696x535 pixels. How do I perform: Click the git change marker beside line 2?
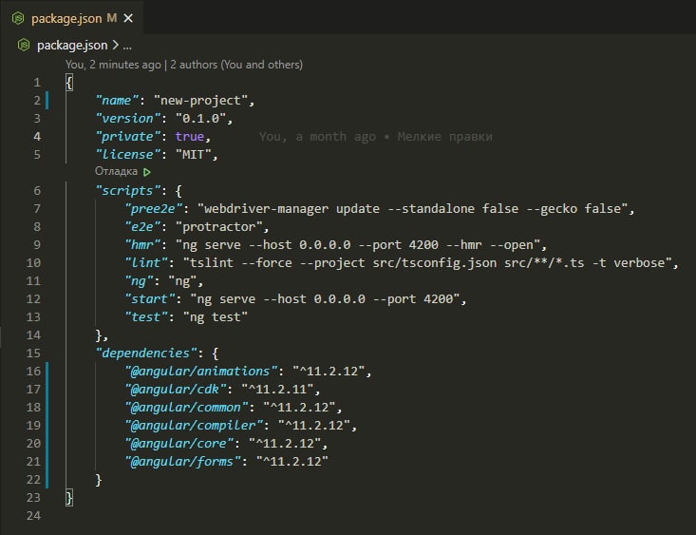[47, 101]
